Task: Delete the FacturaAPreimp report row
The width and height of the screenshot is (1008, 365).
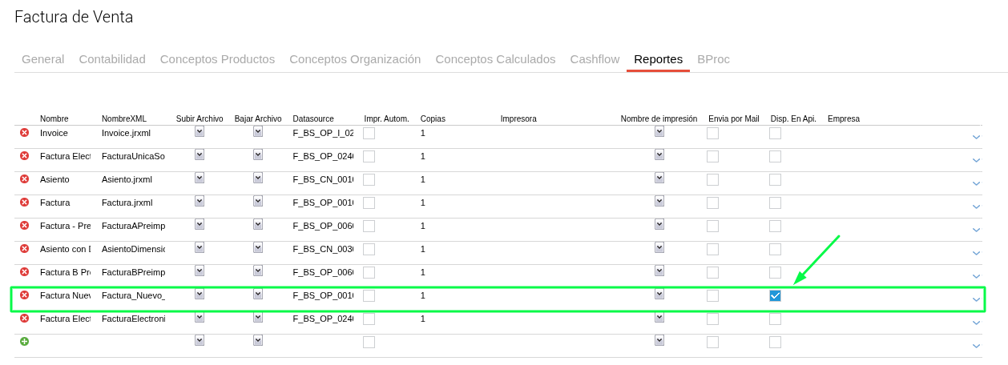Action: tap(24, 226)
